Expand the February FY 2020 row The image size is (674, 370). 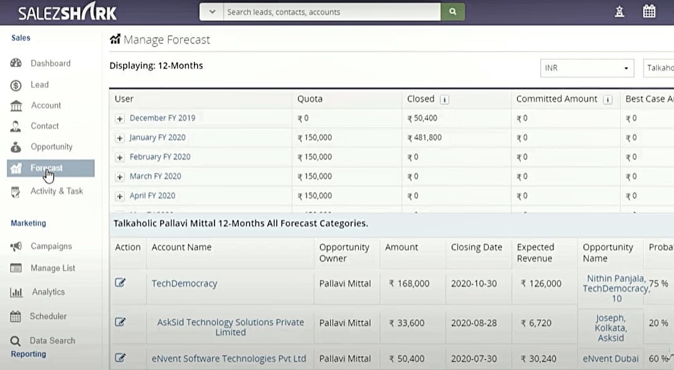pos(120,158)
